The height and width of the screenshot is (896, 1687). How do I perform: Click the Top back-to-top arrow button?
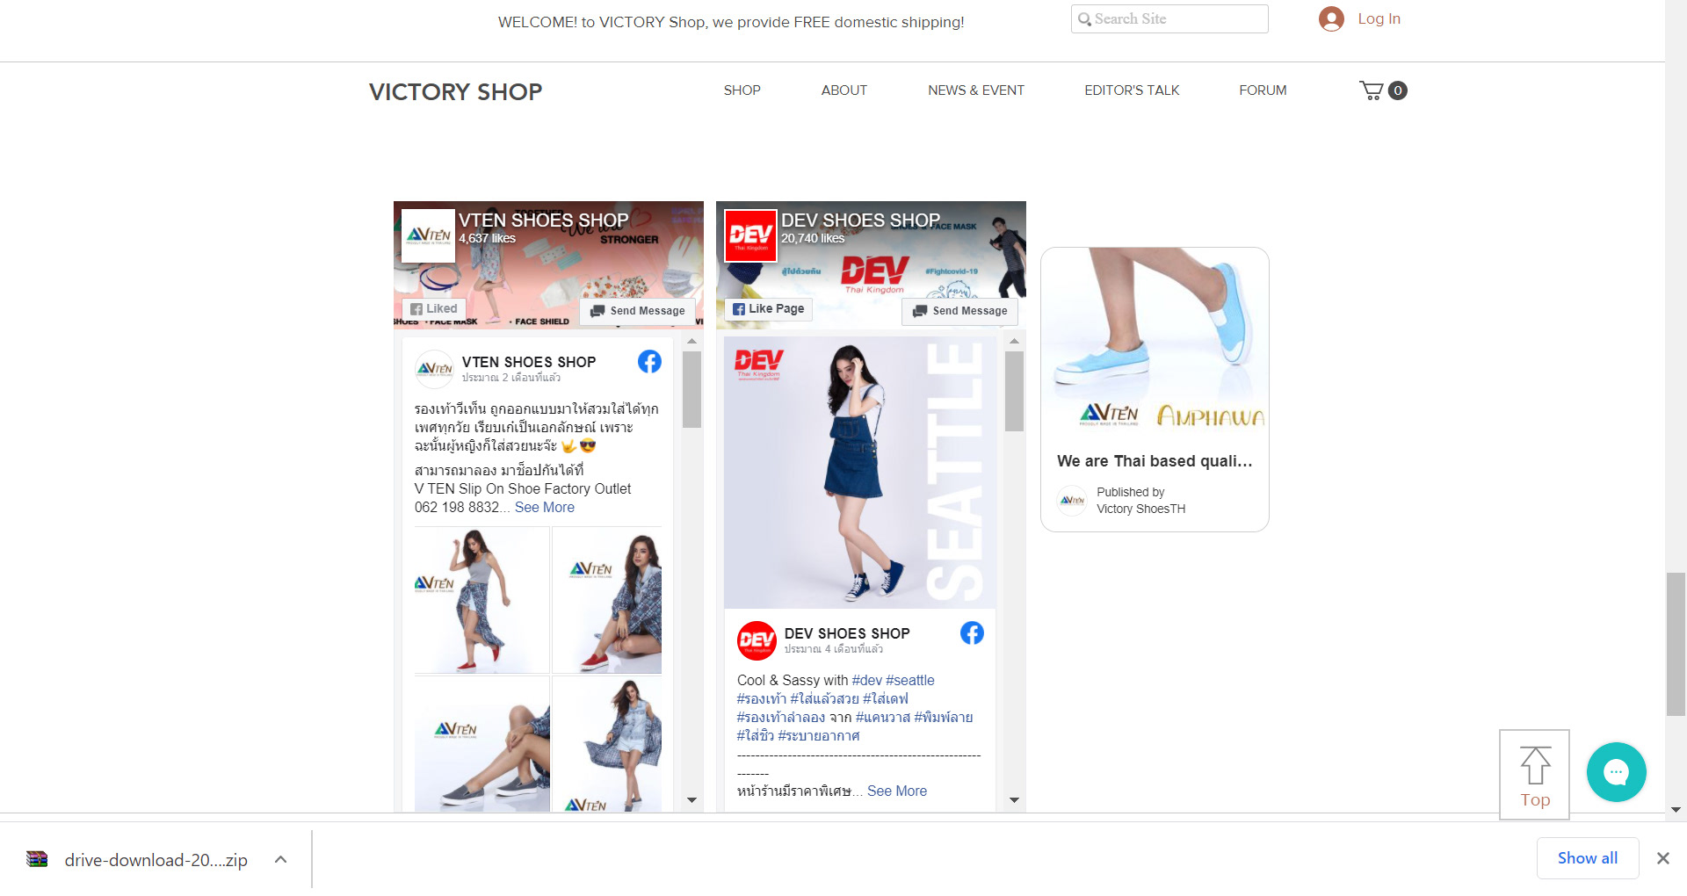(x=1534, y=775)
